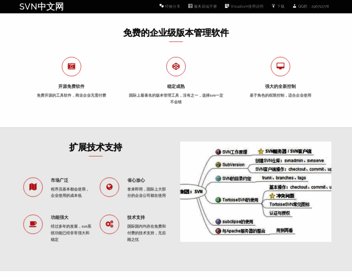The width and height of the screenshot is (352, 278).
Task: Click the chat icon beside 经验分享
Action: point(161,6)
